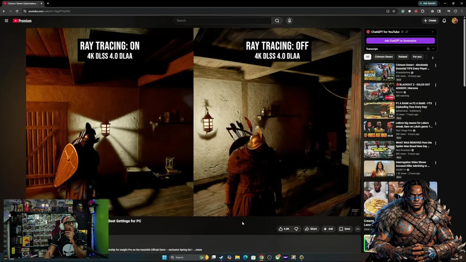466x262 pixels.
Task: Click the browser address bar URL
Action: [49, 11]
